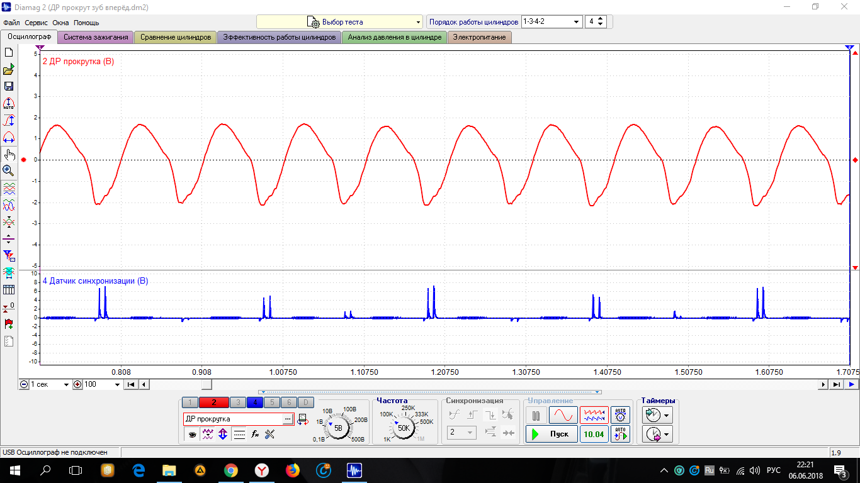Select the sine wave mode button
This screenshot has width=860, height=483.
pos(563,415)
